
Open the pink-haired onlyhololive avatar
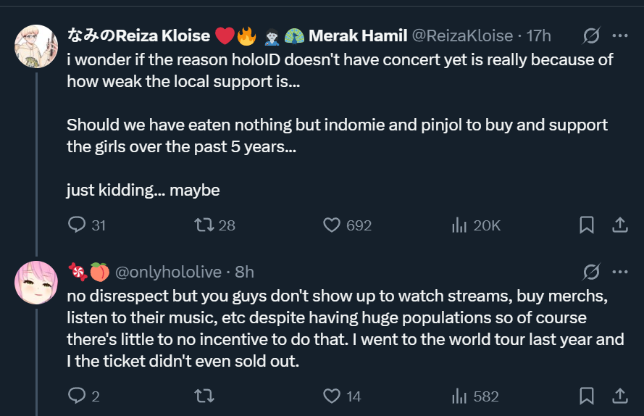pyautogui.click(x=36, y=283)
